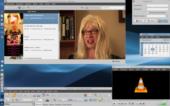Viewport: 170px width, 106px height.
Task: Skip to next video in Minitube
Action: (x=15, y=7)
